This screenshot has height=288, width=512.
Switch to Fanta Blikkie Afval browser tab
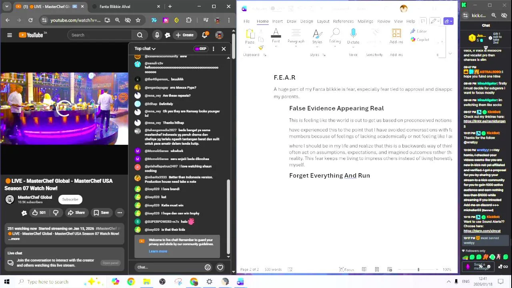pos(126,6)
